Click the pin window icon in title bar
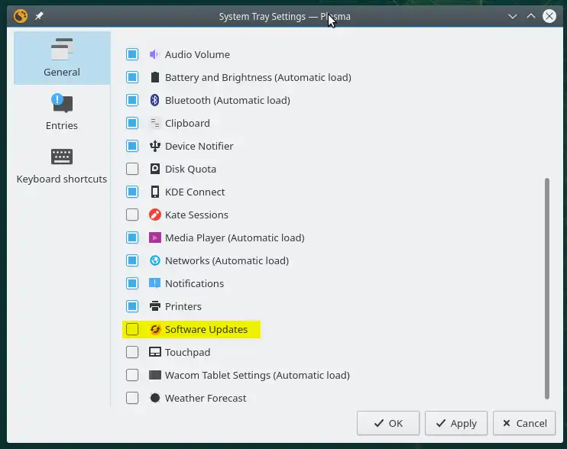The image size is (567, 449). [39, 16]
